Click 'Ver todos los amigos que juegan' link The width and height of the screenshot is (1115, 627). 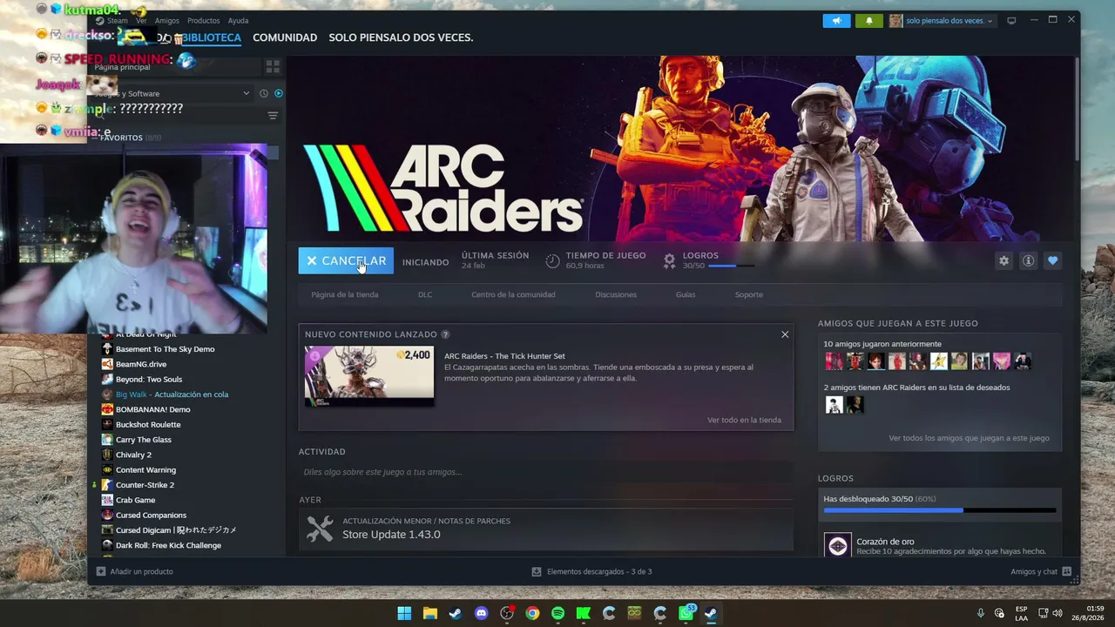969,438
